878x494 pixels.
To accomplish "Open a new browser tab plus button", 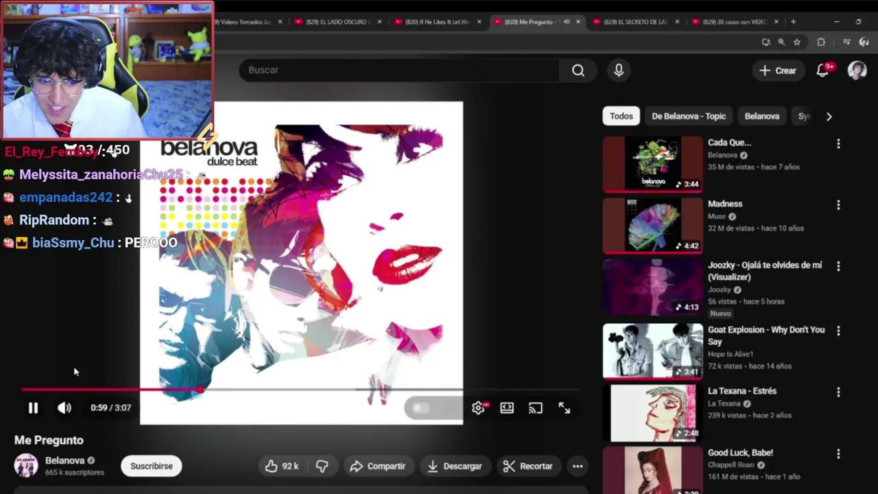I will 794,22.
